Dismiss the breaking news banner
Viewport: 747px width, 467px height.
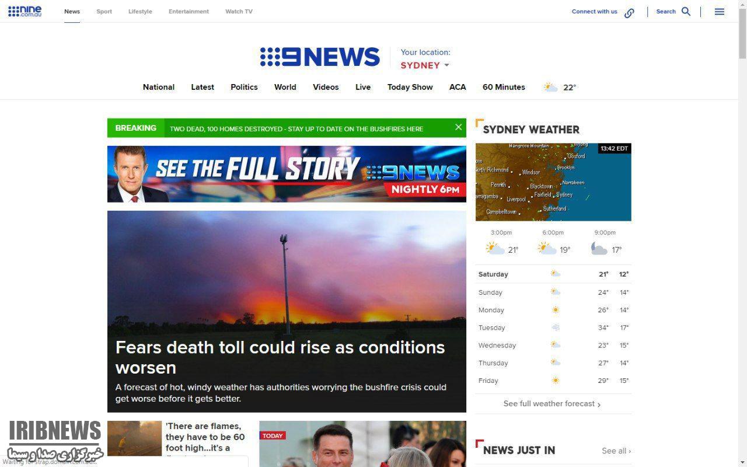(x=458, y=127)
